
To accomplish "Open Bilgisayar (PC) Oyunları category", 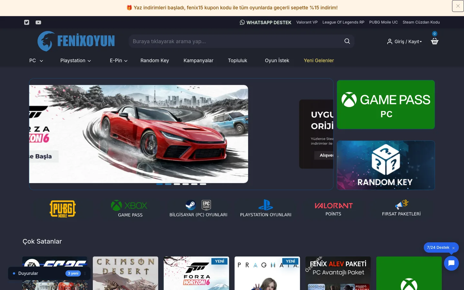I will coord(198,209).
